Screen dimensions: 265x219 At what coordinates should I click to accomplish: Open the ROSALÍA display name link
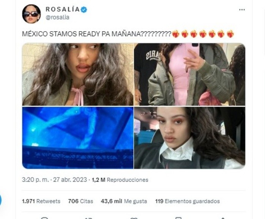(x=63, y=9)
